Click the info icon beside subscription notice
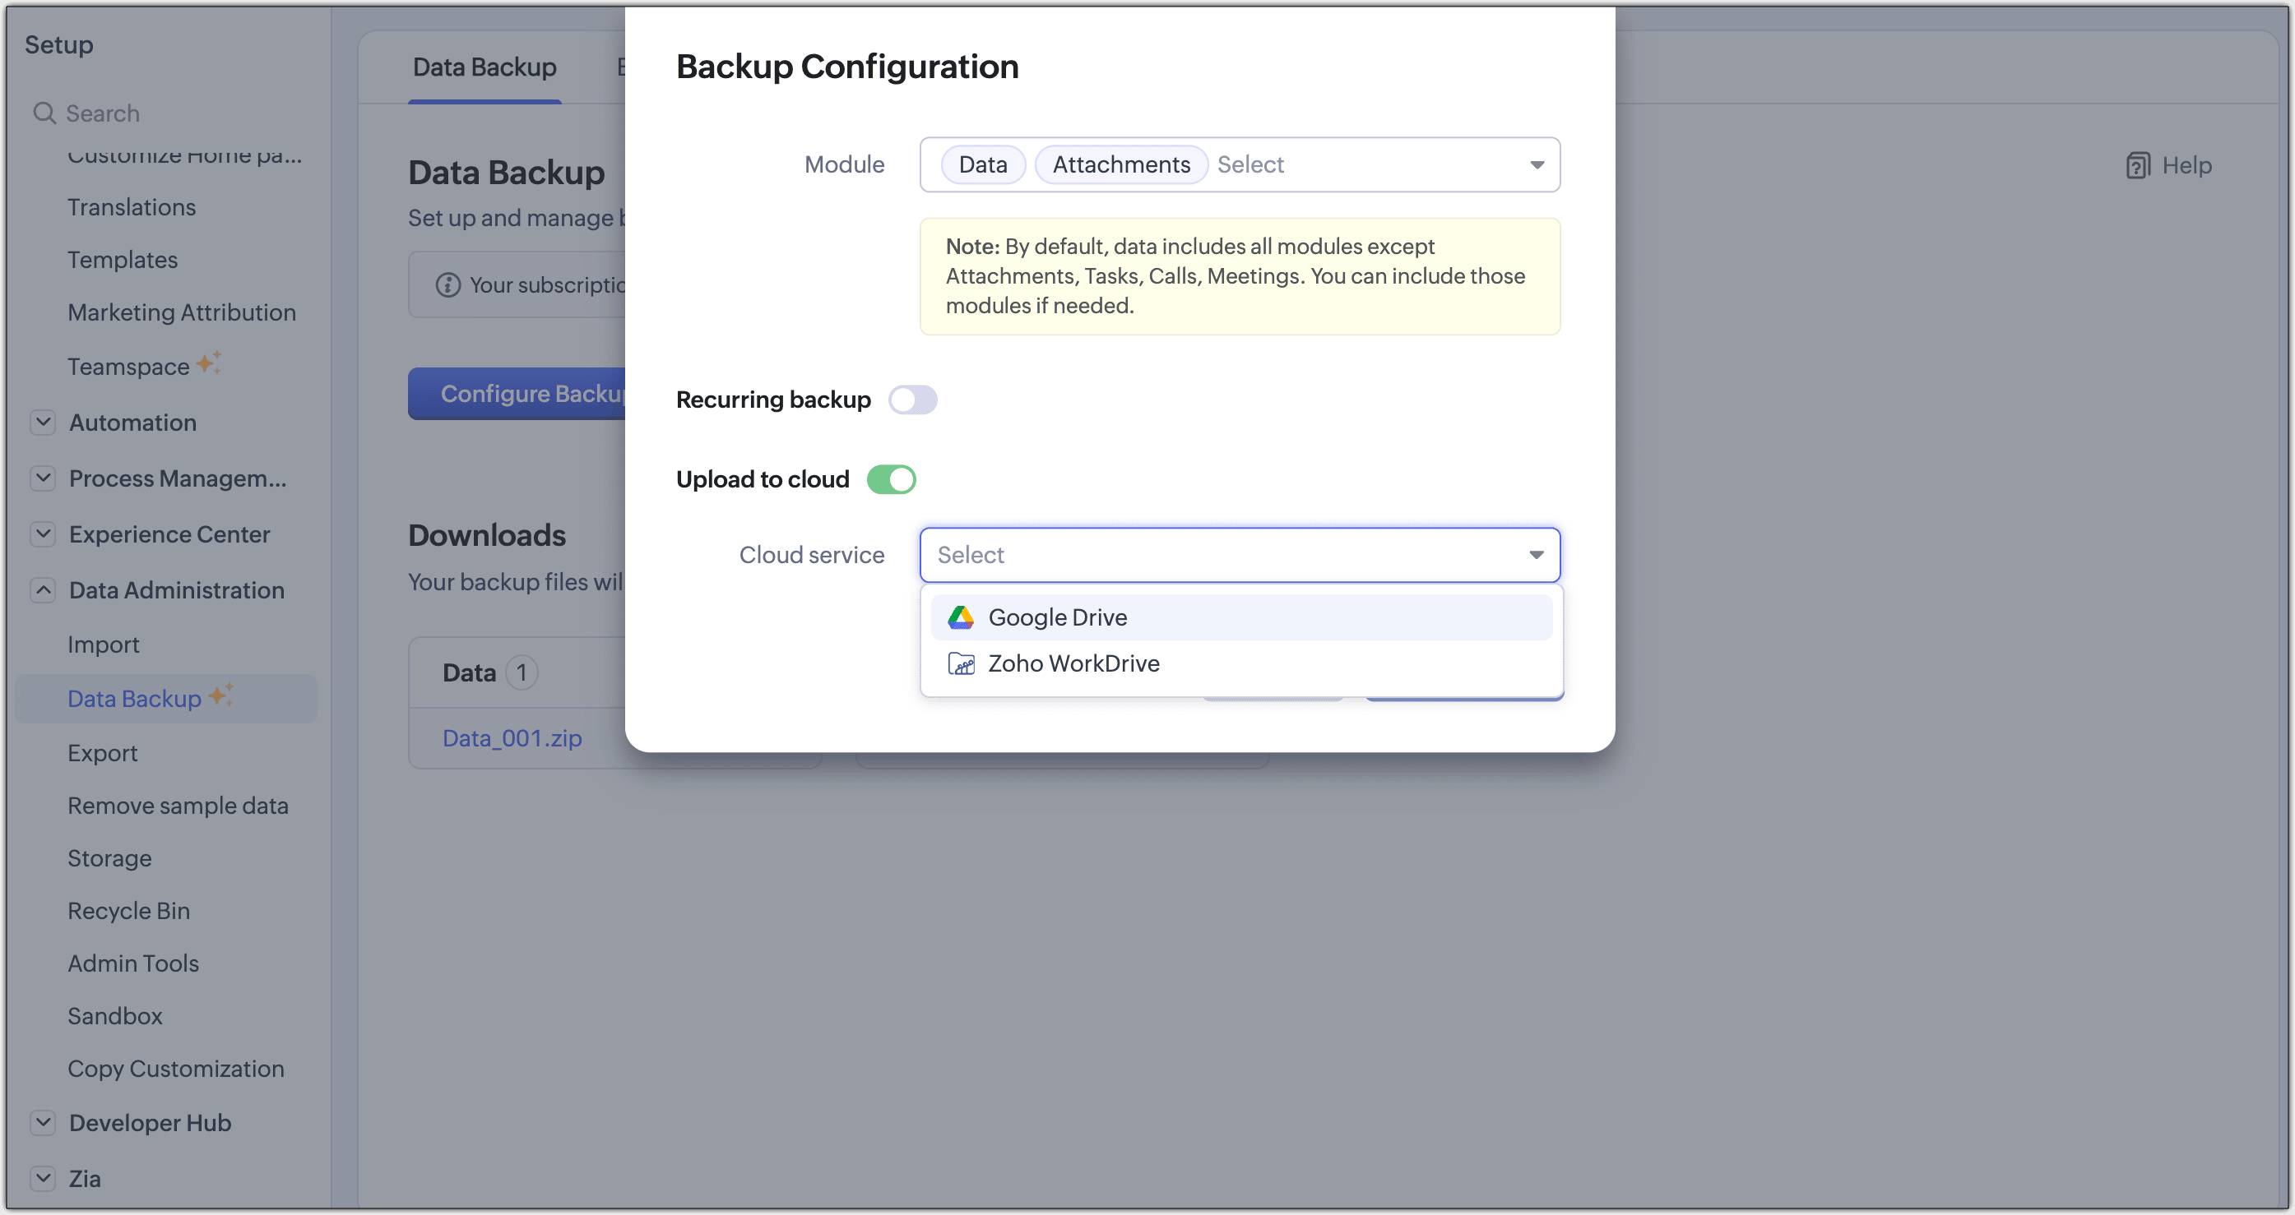This screenshot has height=1215, width=2295. (x=448, y=284)
